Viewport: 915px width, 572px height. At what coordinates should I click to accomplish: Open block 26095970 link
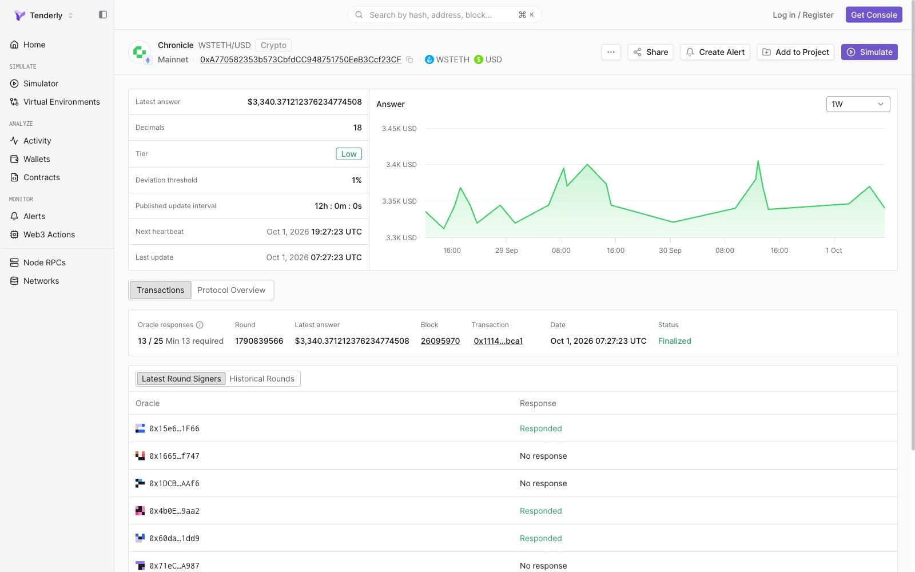pos(440,341)
